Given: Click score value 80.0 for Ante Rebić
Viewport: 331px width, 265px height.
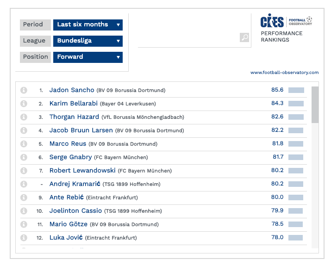Looking at the screenshot, I should pyautogui.click(x=277, y=197).
